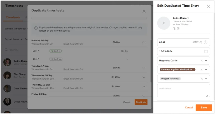Click the Clock out badge at 16:47
Screen dimensions: 215x114
(56, 59)
